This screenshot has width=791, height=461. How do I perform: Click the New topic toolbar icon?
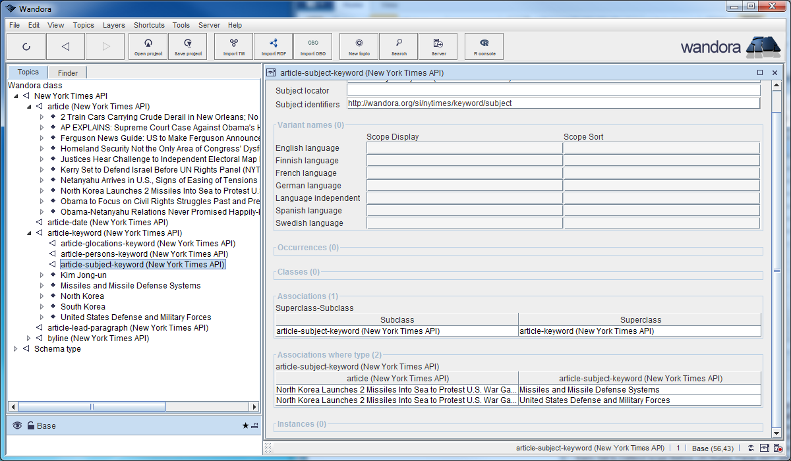(359, 46)
